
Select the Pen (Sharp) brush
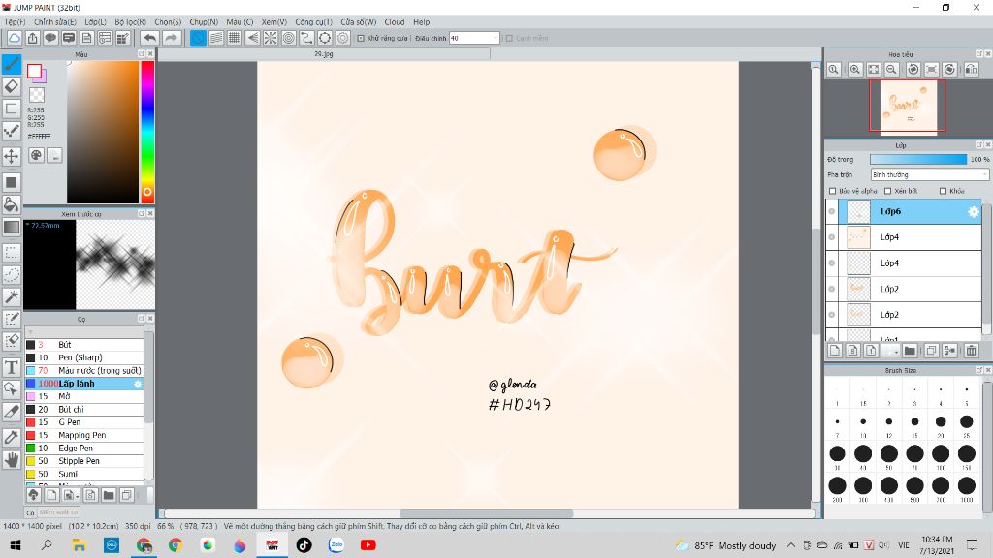click(84, 357)
